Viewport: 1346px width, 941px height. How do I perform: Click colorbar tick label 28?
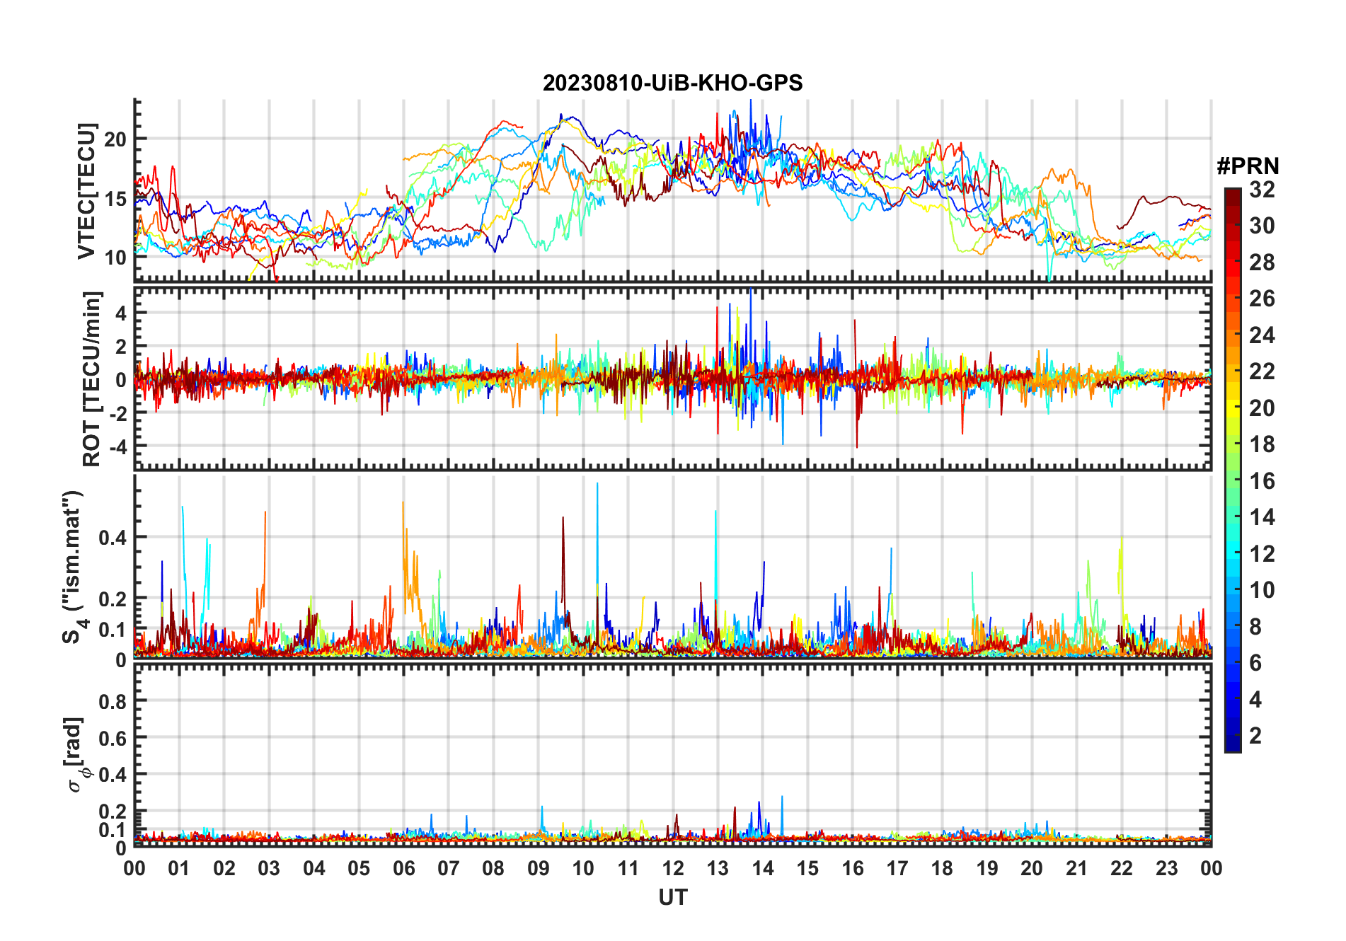(1262, 262)
